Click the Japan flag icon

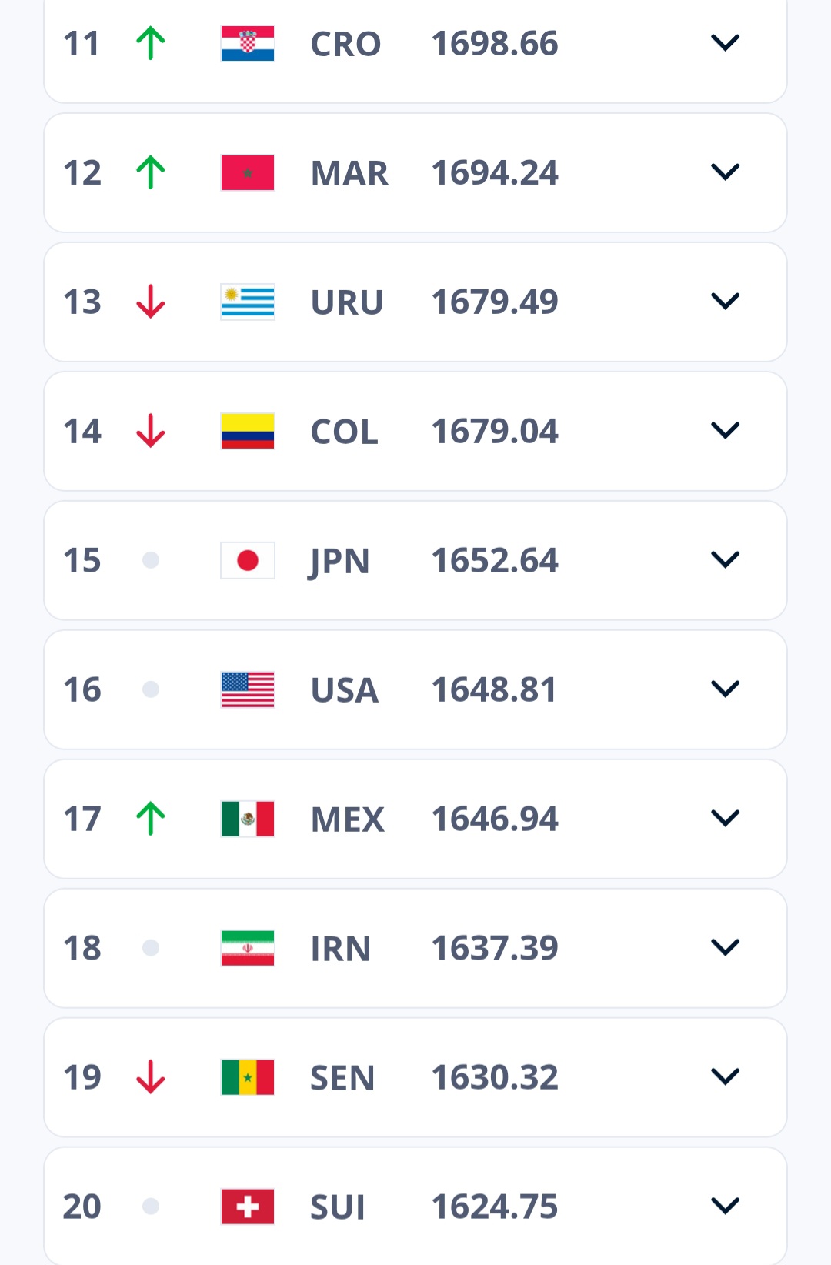[248, 560]
